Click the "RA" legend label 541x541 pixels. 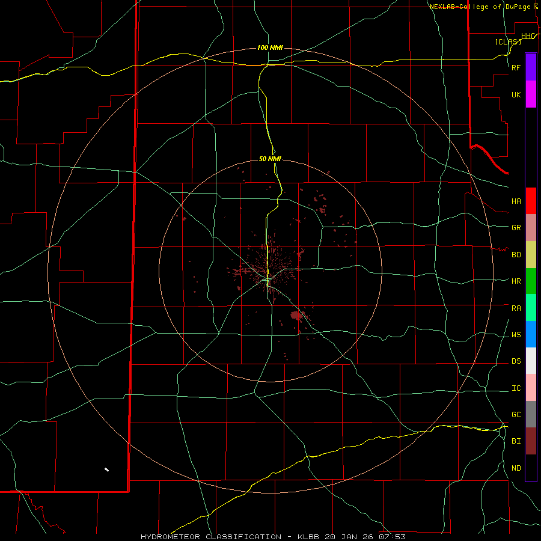click(x=516, y=308)
